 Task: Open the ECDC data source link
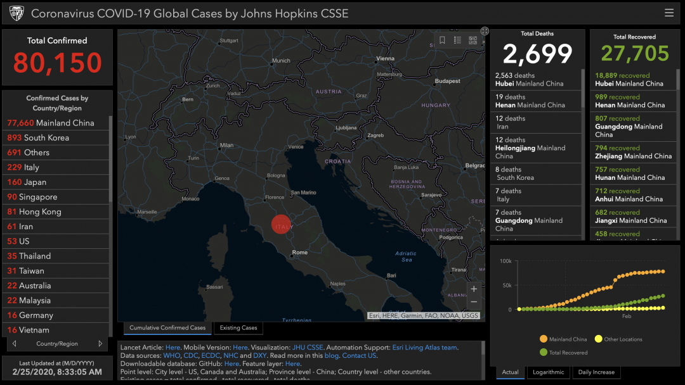210,356
